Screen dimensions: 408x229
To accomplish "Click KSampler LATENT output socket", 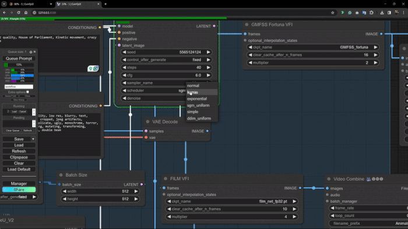I will 214,26.
